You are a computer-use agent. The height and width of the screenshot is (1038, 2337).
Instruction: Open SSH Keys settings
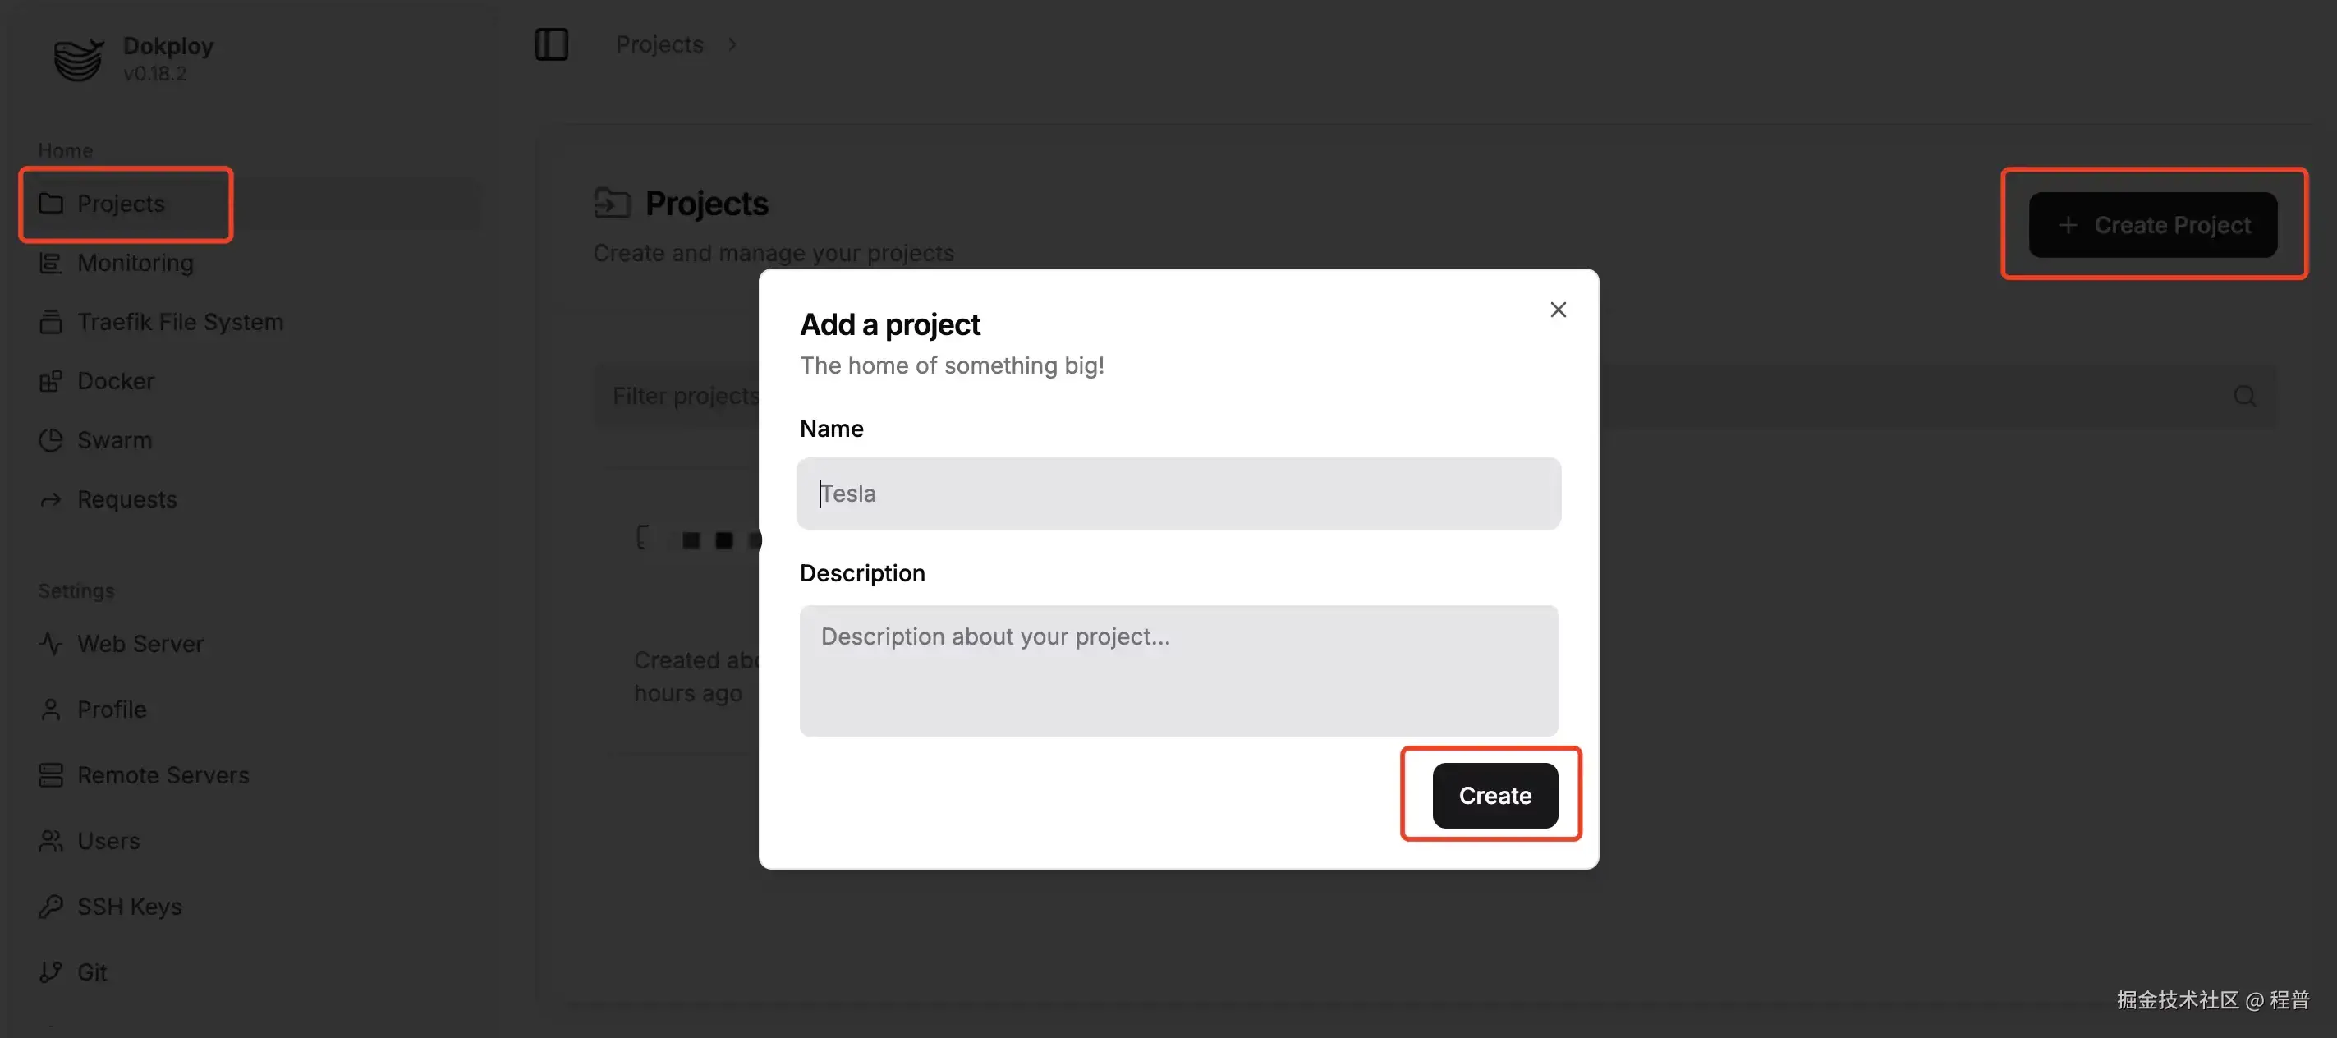pyautogui.click(x=129, y=907)
